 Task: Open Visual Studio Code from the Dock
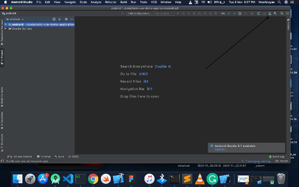[x=68, y=179]
